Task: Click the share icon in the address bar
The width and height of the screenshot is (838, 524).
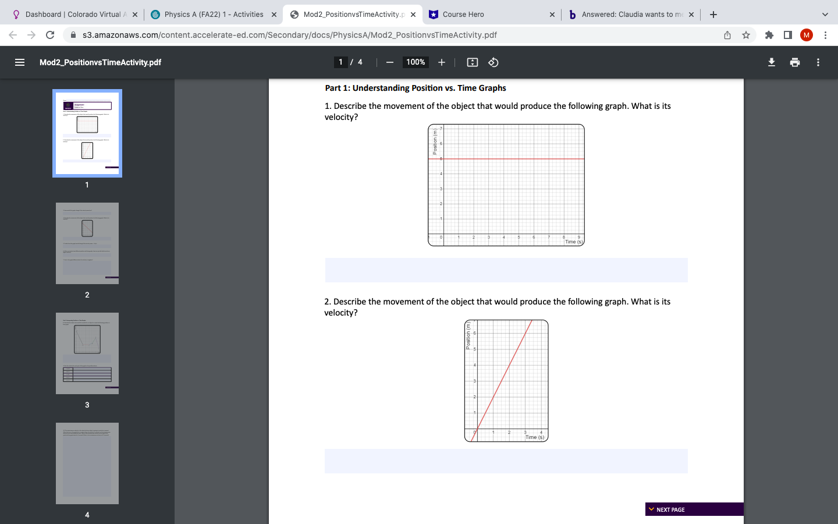Action: (x=727, y=35)
